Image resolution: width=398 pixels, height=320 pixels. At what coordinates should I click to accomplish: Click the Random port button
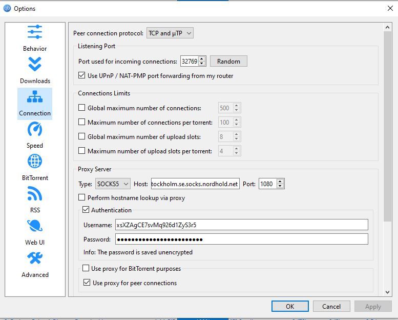[x=228, y=62]
